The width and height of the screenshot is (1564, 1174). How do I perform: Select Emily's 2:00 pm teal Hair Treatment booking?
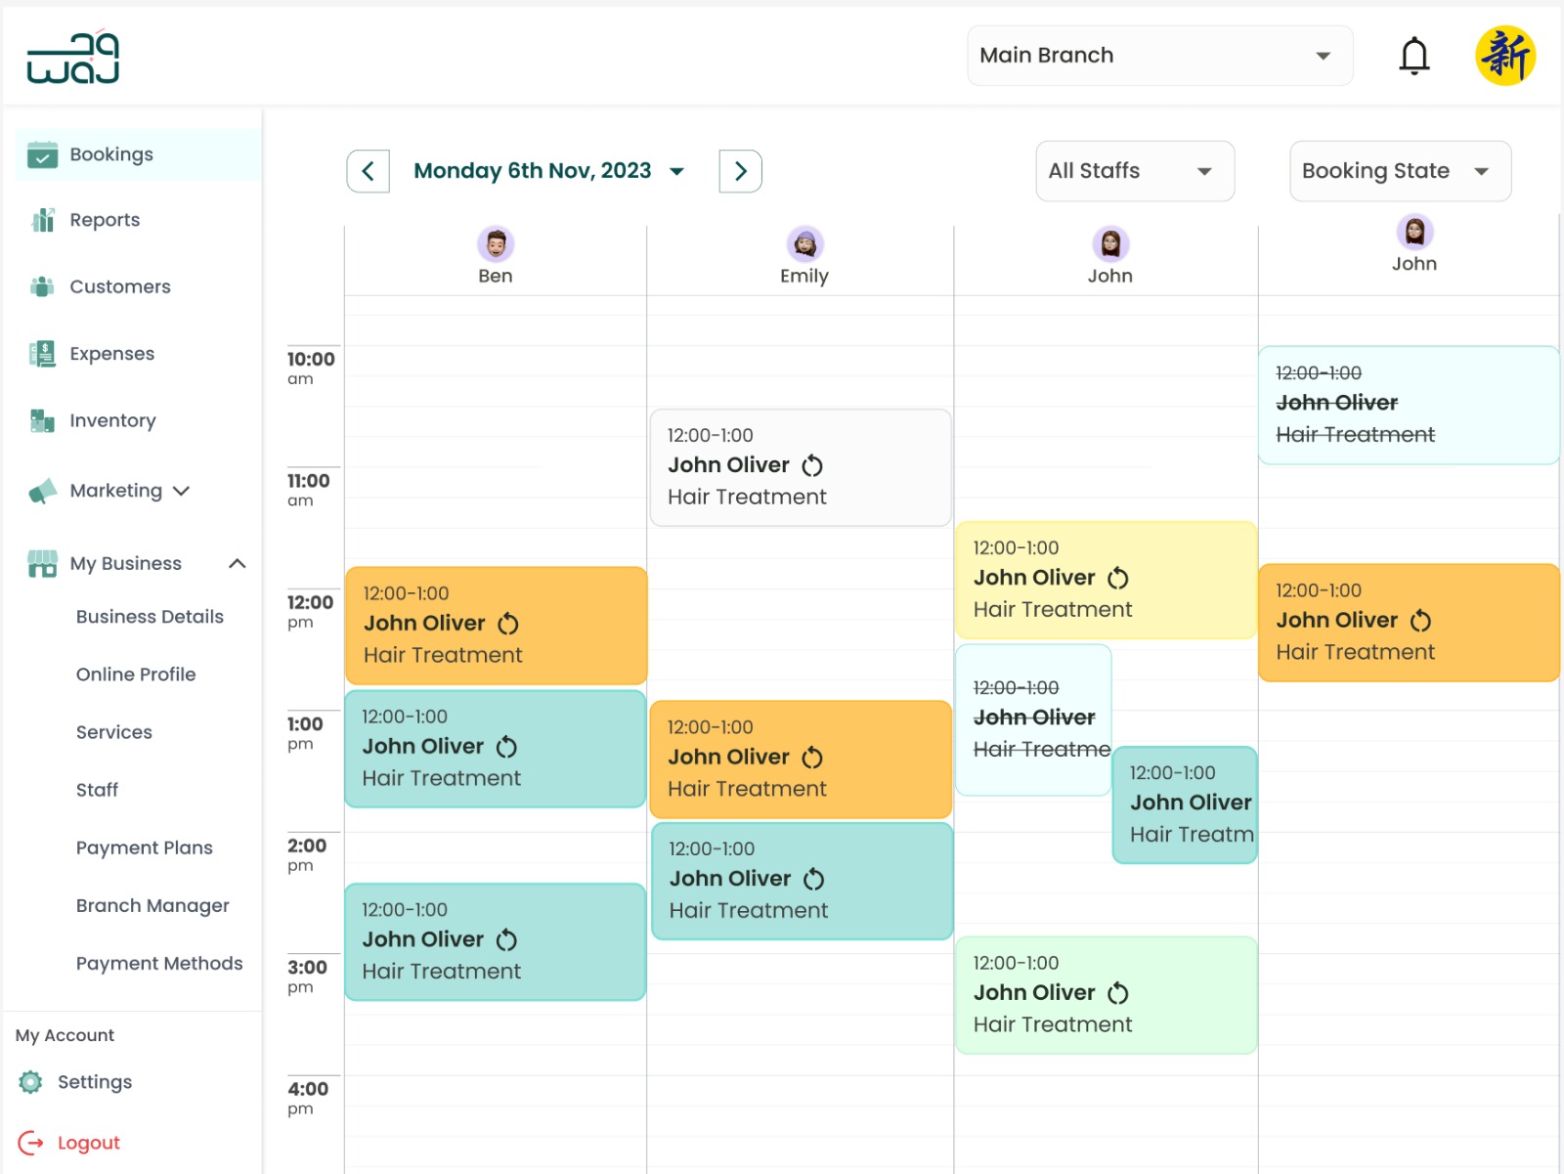[x=802, y=880]
